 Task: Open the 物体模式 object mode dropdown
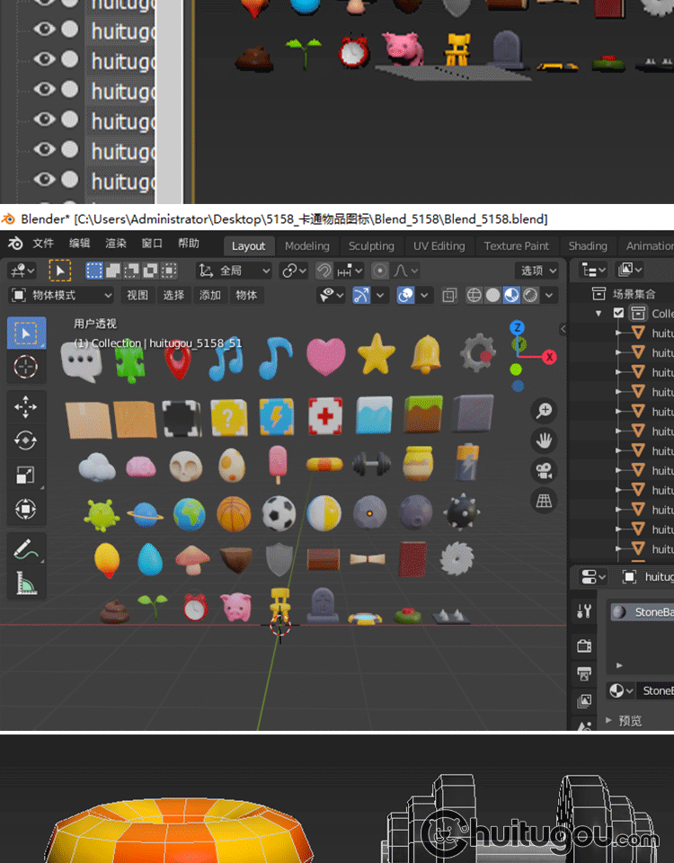pyautogui.click(x=61, y=295)
